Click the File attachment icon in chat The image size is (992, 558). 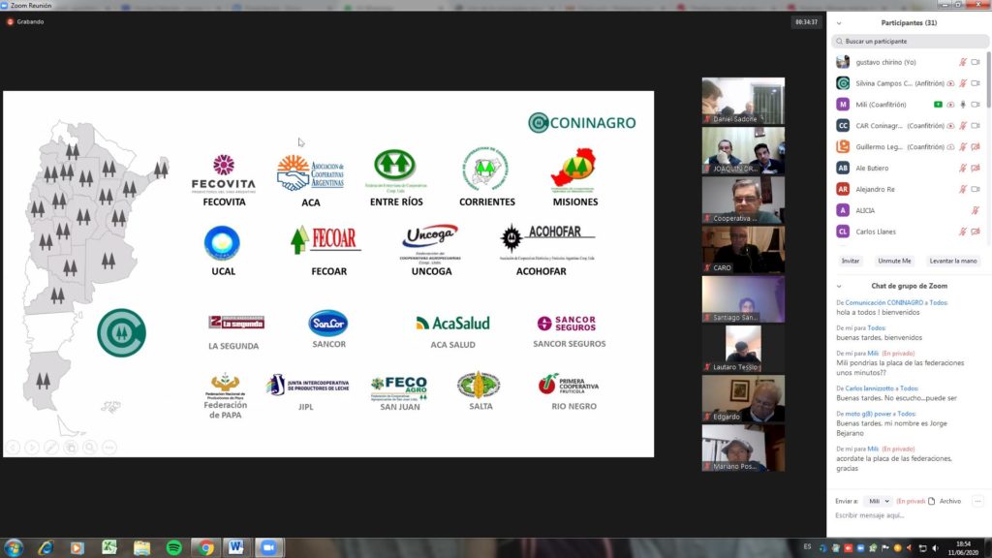[932, 501]
